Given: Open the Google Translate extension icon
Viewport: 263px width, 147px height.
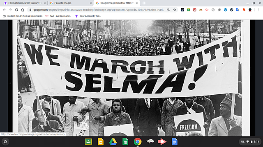Looking at the screenshot, I should pos(238,10).
